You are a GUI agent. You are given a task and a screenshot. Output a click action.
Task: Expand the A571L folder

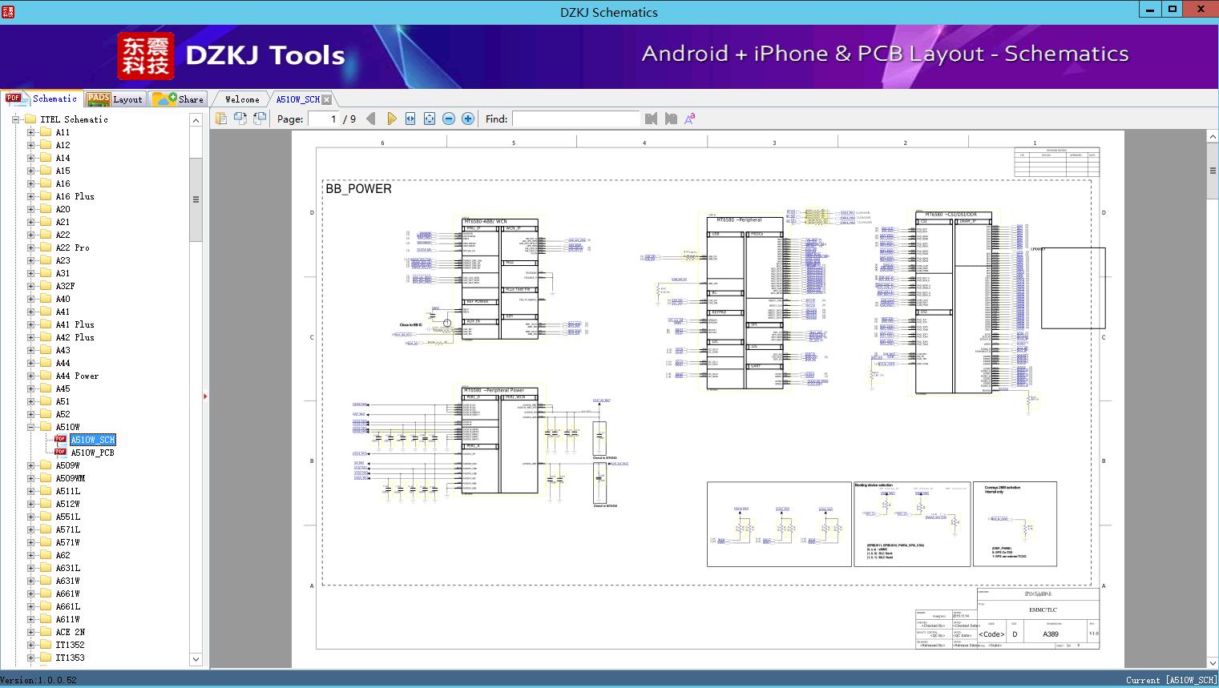tap(30, 529)
